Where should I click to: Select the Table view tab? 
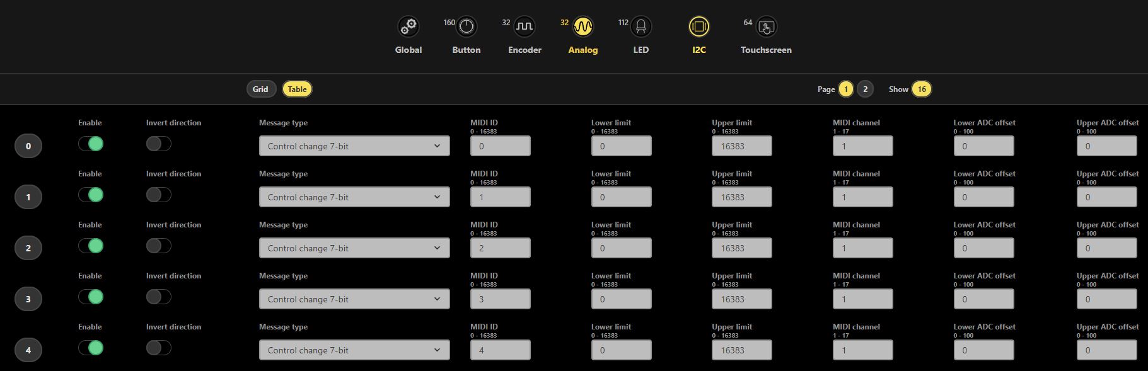click(297, 89)
